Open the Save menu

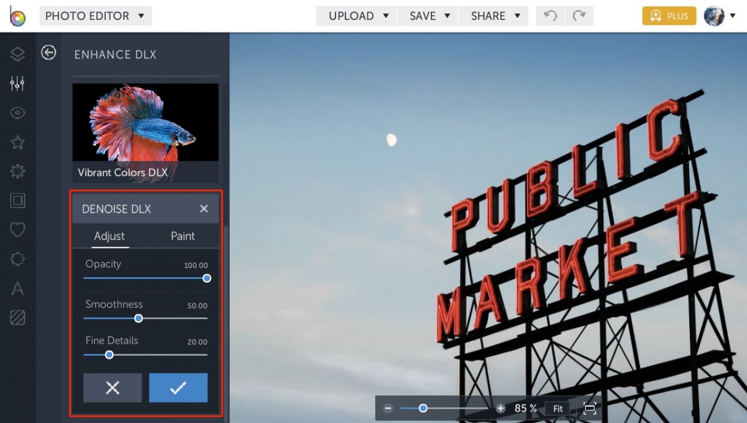point(428,16)
